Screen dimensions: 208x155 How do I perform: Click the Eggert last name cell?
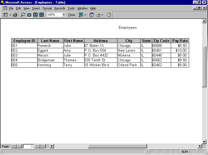click(50, 50)
